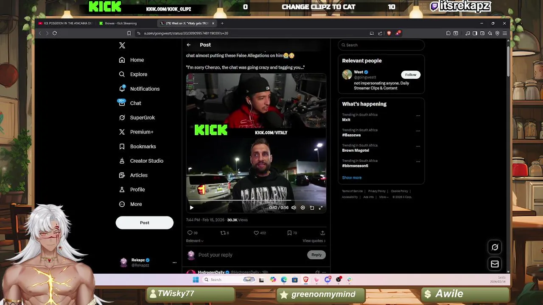Open the browser hamburger menu
This screenshot has width=543, height=305.
(505, 33)
